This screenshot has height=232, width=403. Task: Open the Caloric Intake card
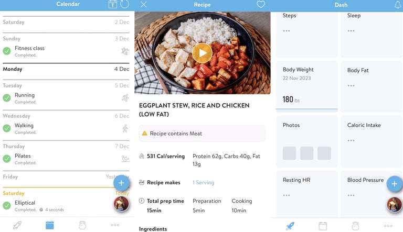[372, 142]
